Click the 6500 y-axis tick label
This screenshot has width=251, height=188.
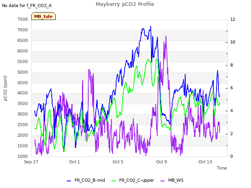pyautogui.click(x=23, y=40)
